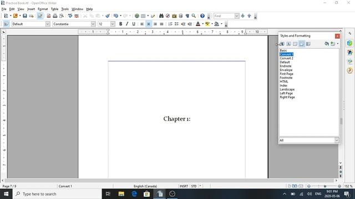
Task: Open New Style from Selection dropdown arrow
Action: pos(338,44)
